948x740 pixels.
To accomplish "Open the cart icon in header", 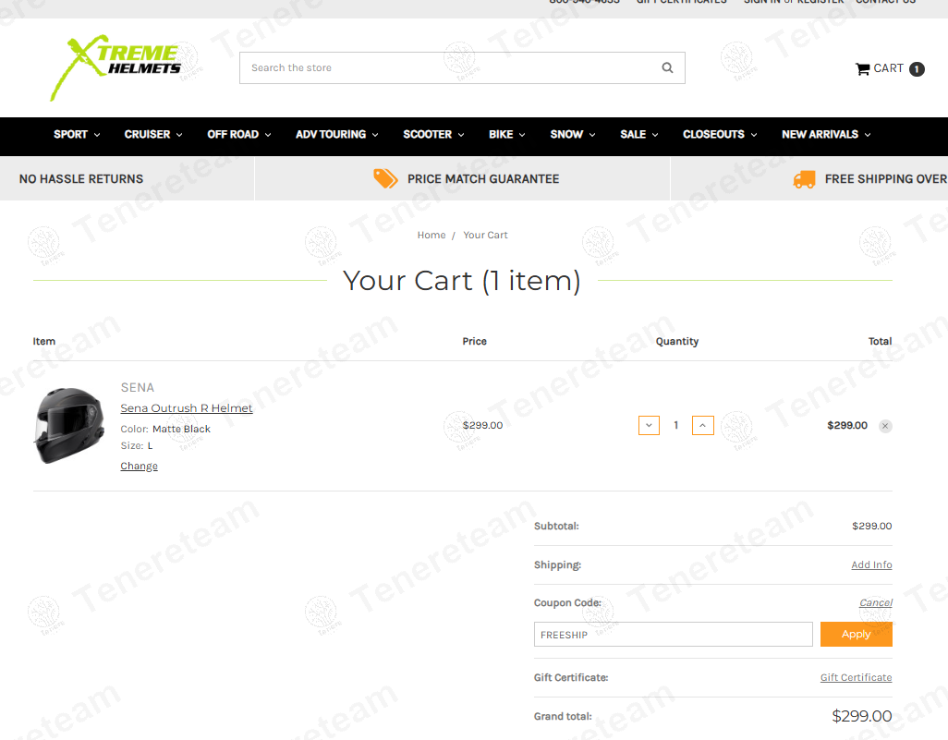I will (x=862, y=69).
